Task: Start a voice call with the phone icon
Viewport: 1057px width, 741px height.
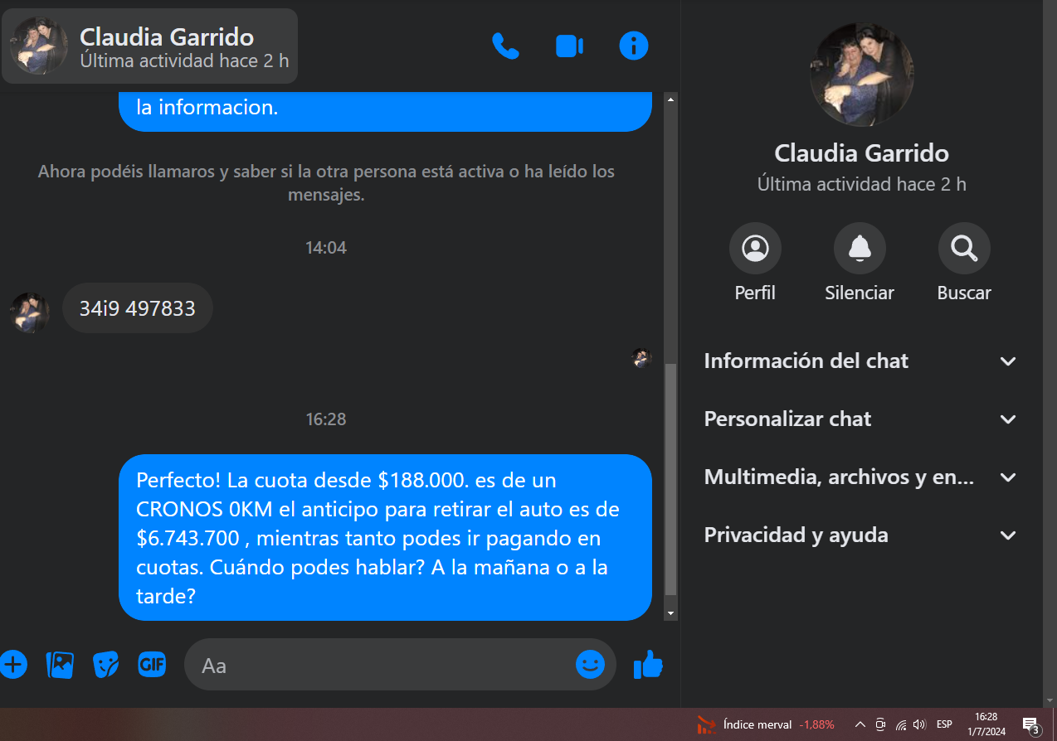Action: point(505,46)
